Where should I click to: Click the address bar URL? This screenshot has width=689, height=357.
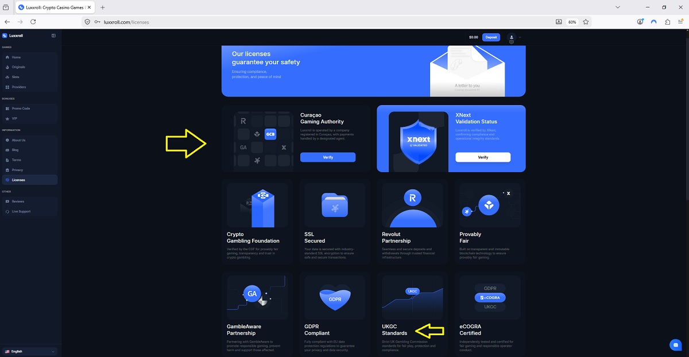(x=126, y=22)
